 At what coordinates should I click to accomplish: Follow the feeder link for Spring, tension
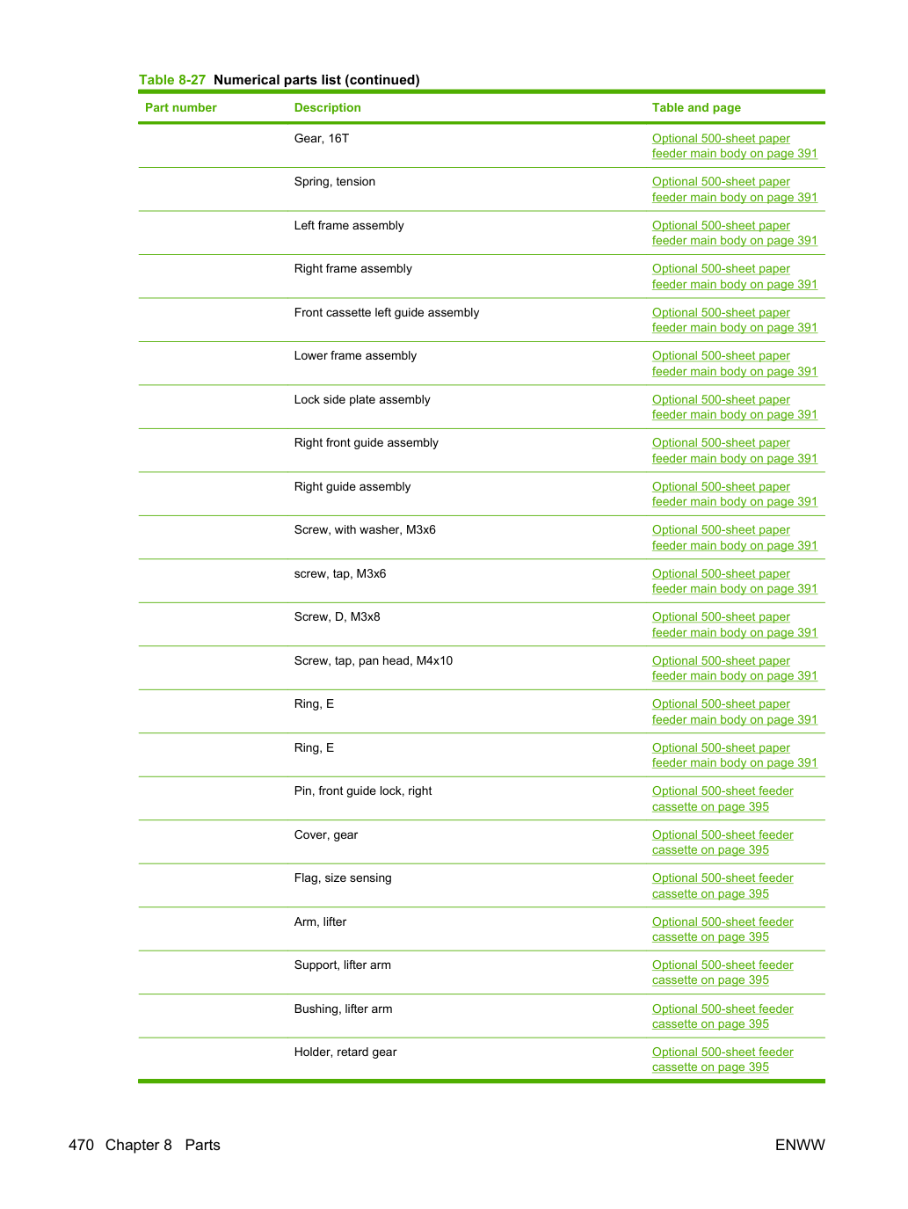pyautogui.click(x=734, y=189)
